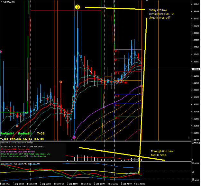Click the 10-y Bond Auction headline
This screenshot has width=201, height=186.
pos(23,156)
